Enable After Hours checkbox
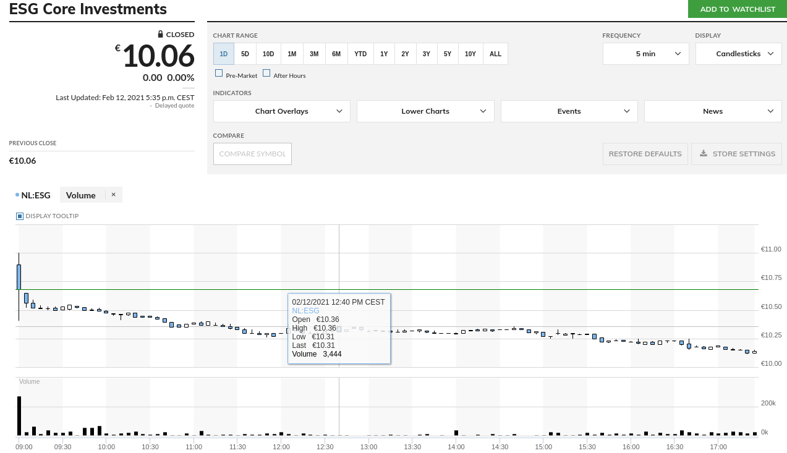Viewport: 787px width, 453px height. click(x=266, y=73)
